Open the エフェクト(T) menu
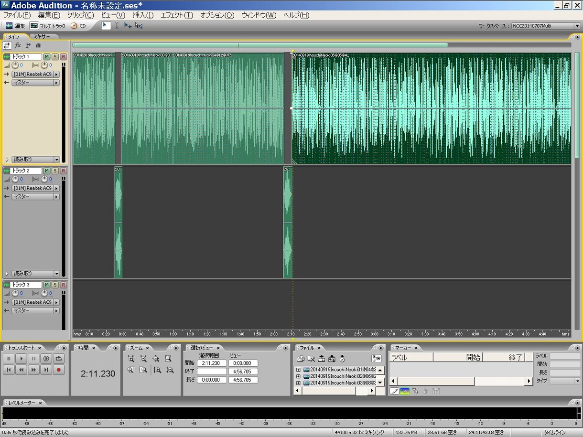 coord(177,15)
